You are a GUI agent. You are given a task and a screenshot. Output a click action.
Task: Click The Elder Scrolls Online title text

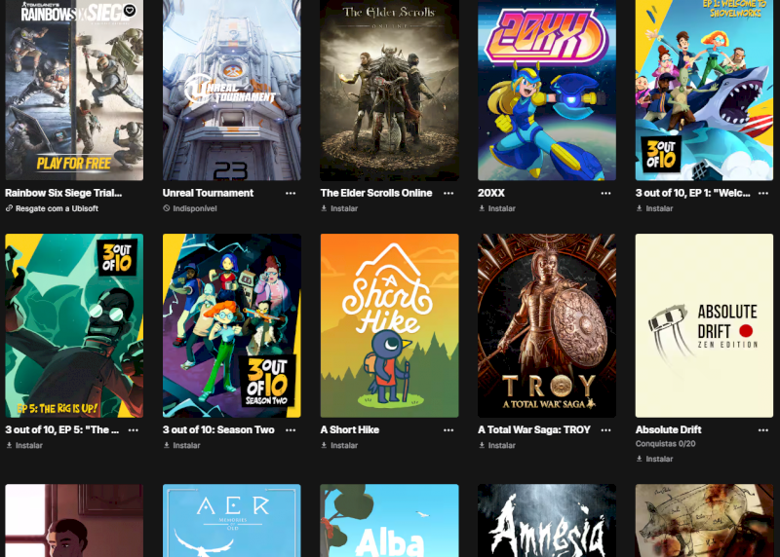(x=376, y=193)
